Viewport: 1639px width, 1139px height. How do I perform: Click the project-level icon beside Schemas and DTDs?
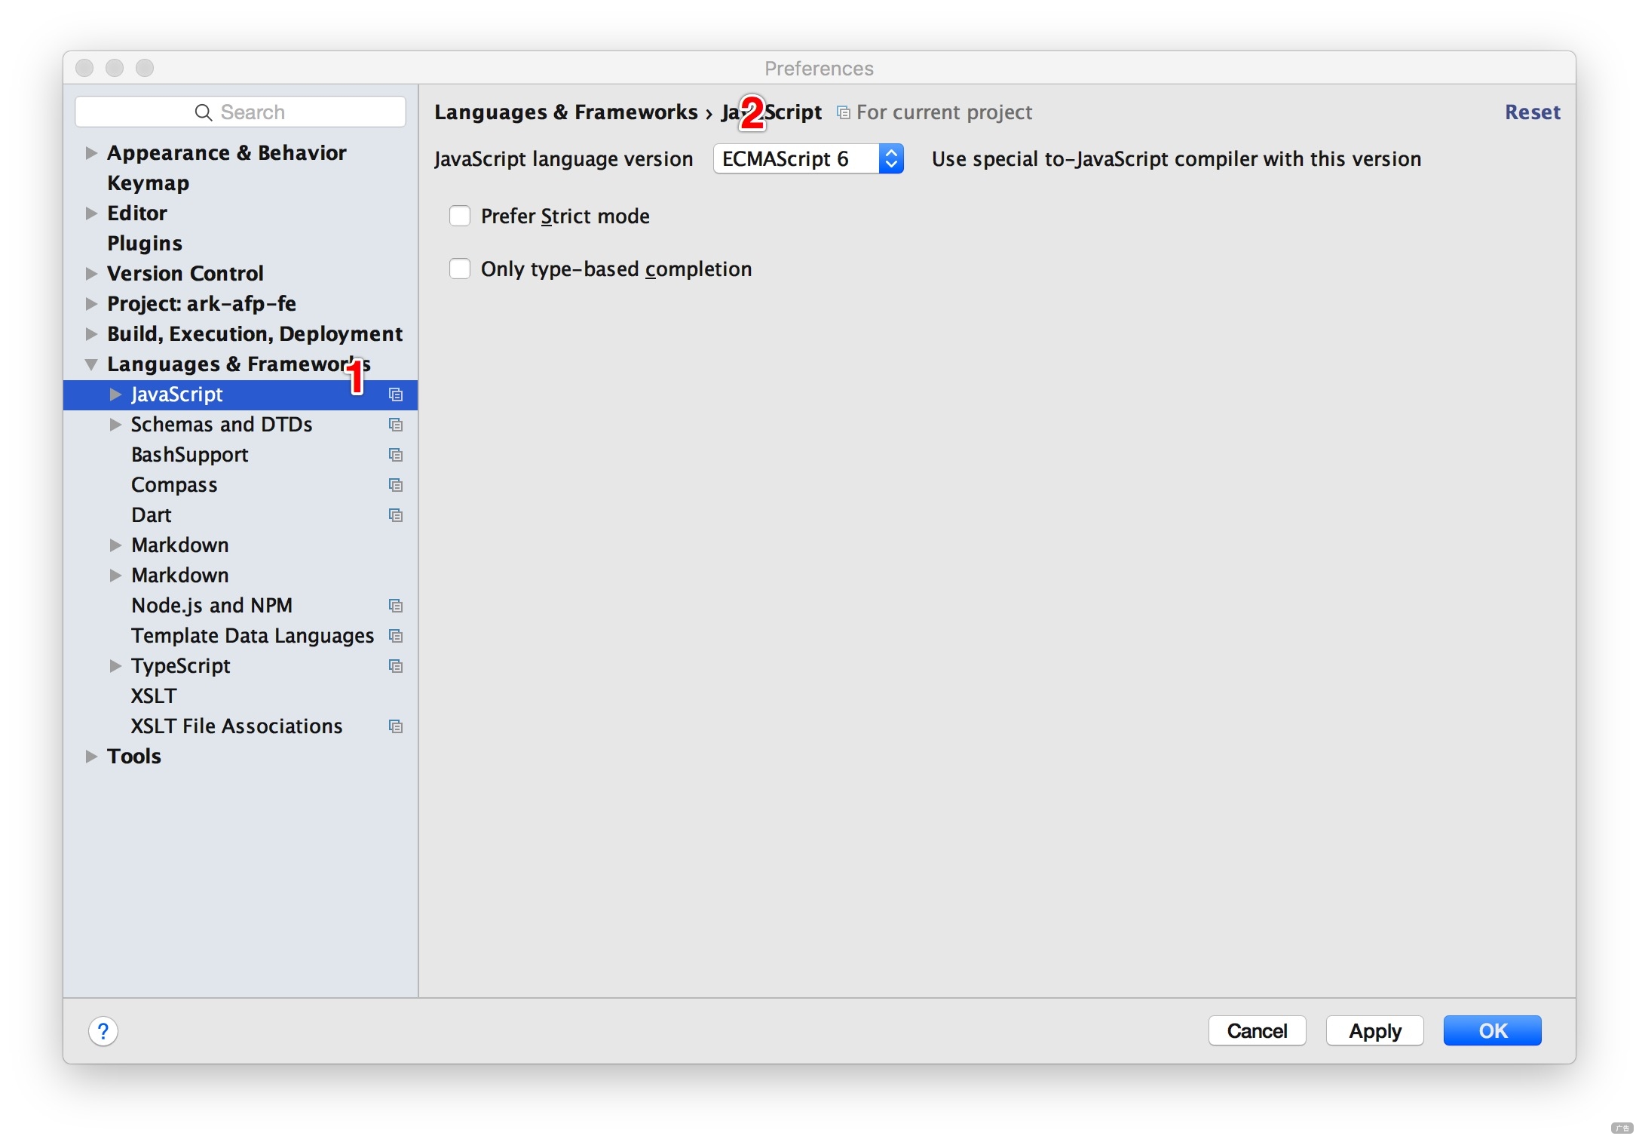pyautogui.click(x=395, y=425)
